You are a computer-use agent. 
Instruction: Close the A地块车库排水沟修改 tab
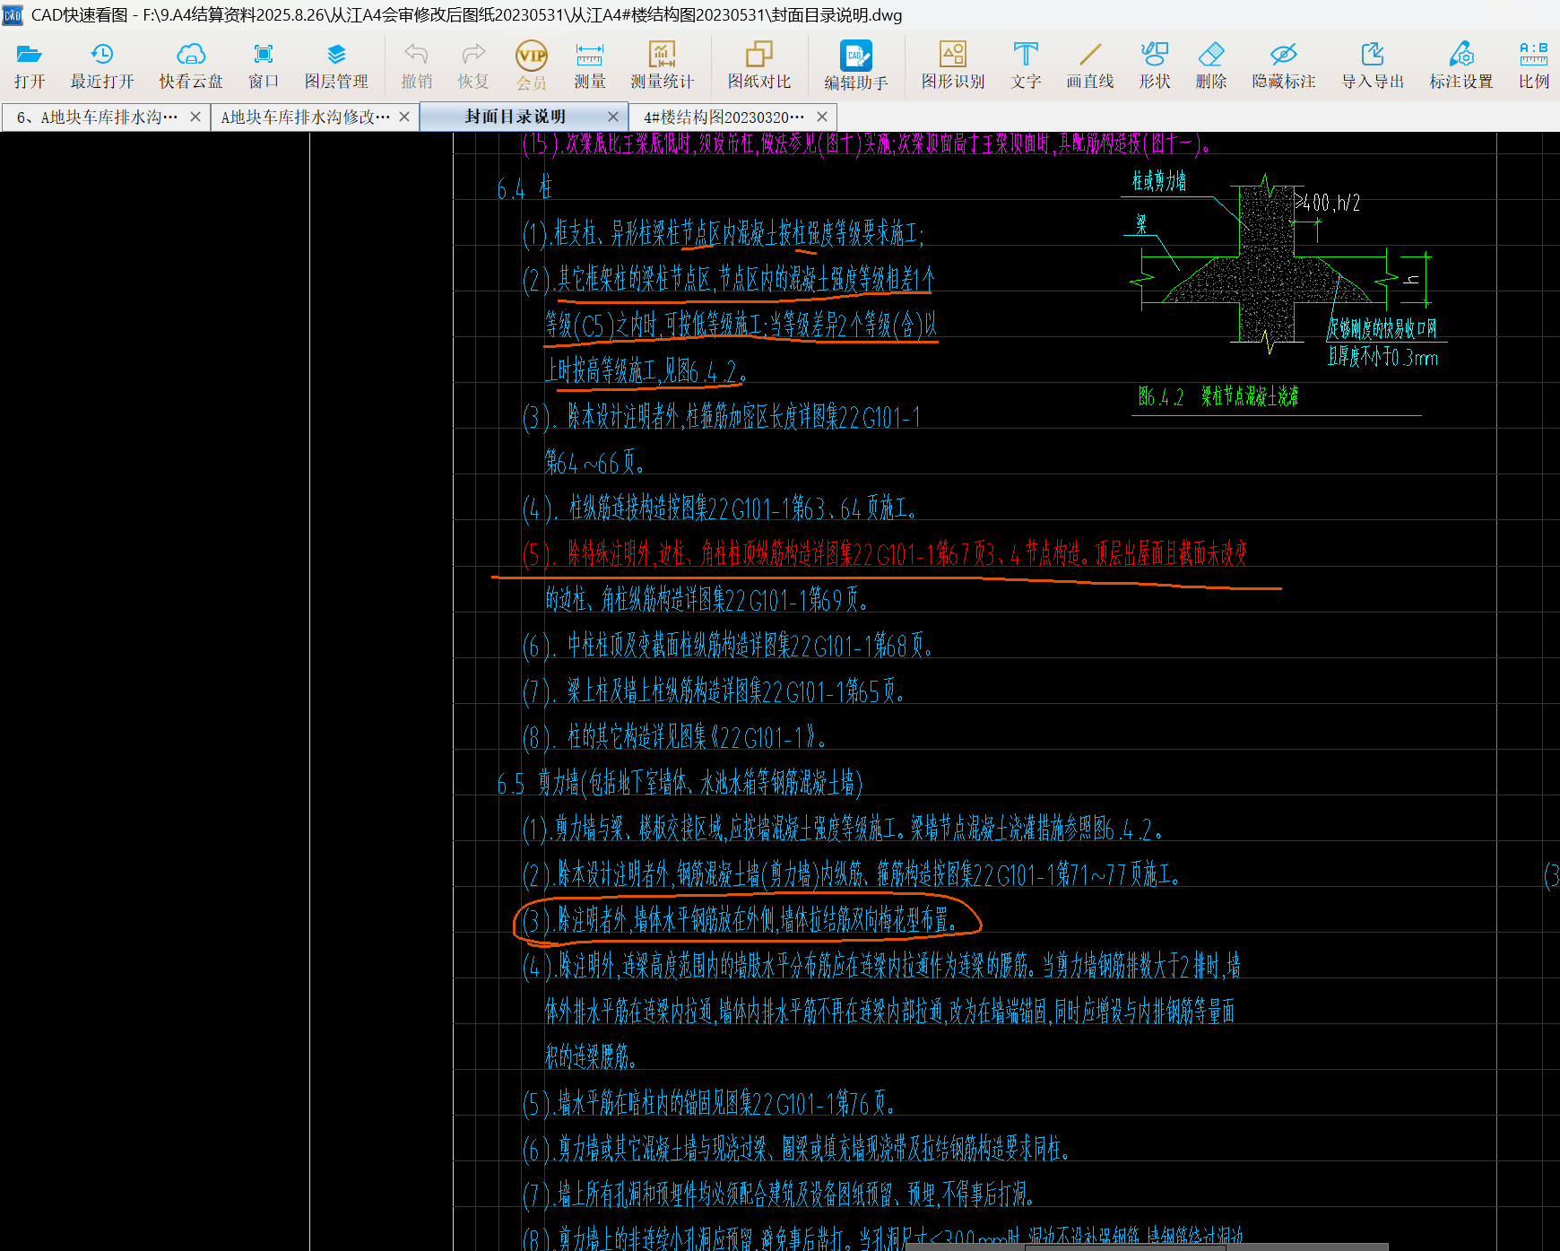[404, 117]
